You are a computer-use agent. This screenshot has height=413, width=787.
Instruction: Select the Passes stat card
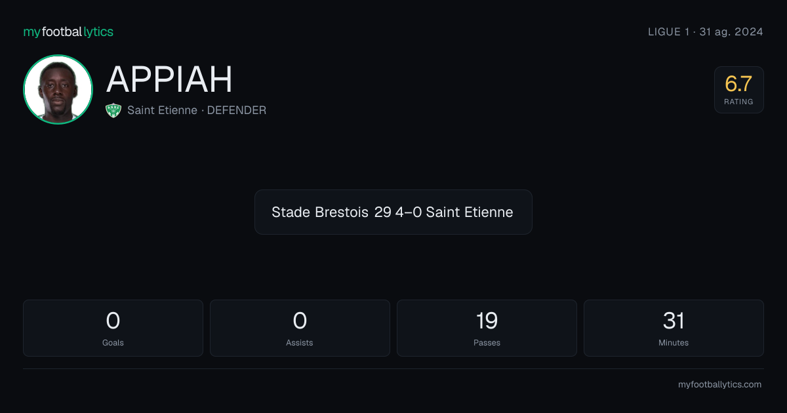[x=487, y=328]
